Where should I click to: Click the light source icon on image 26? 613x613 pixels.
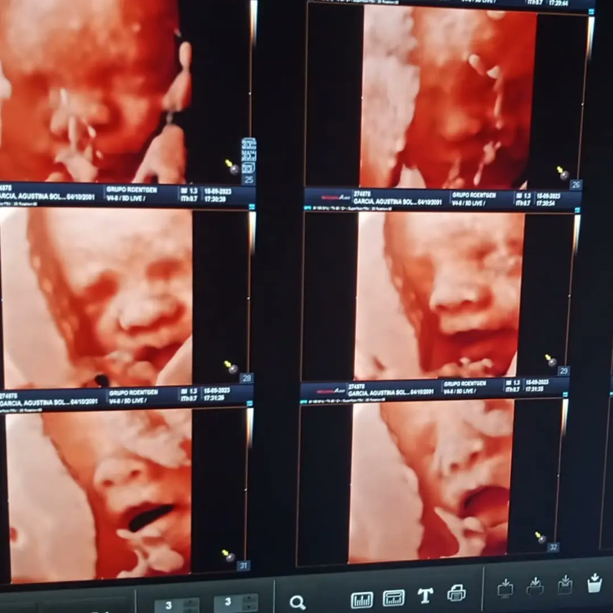click(x=563, y=173)
